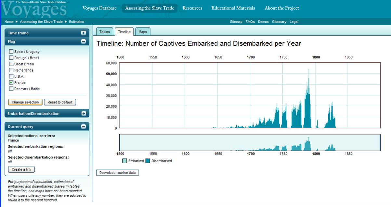The width and height of the screenshot is (391, 207).
Task: Collapse the Flag panel minus icon
Action: point(84,42)
